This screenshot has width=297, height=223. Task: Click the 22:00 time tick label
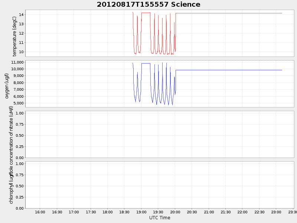(x=242, y=212)
